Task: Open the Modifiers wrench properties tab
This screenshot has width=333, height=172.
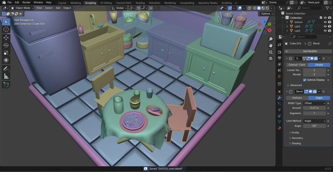Action: pos(280,98)
